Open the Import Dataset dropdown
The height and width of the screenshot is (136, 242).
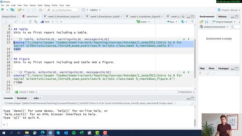coord(223,22)
